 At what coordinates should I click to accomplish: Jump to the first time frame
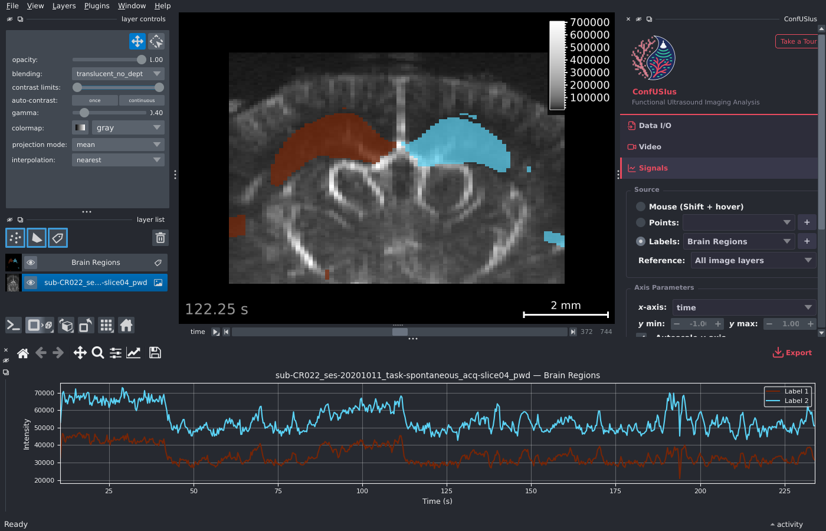click(226, 332)
